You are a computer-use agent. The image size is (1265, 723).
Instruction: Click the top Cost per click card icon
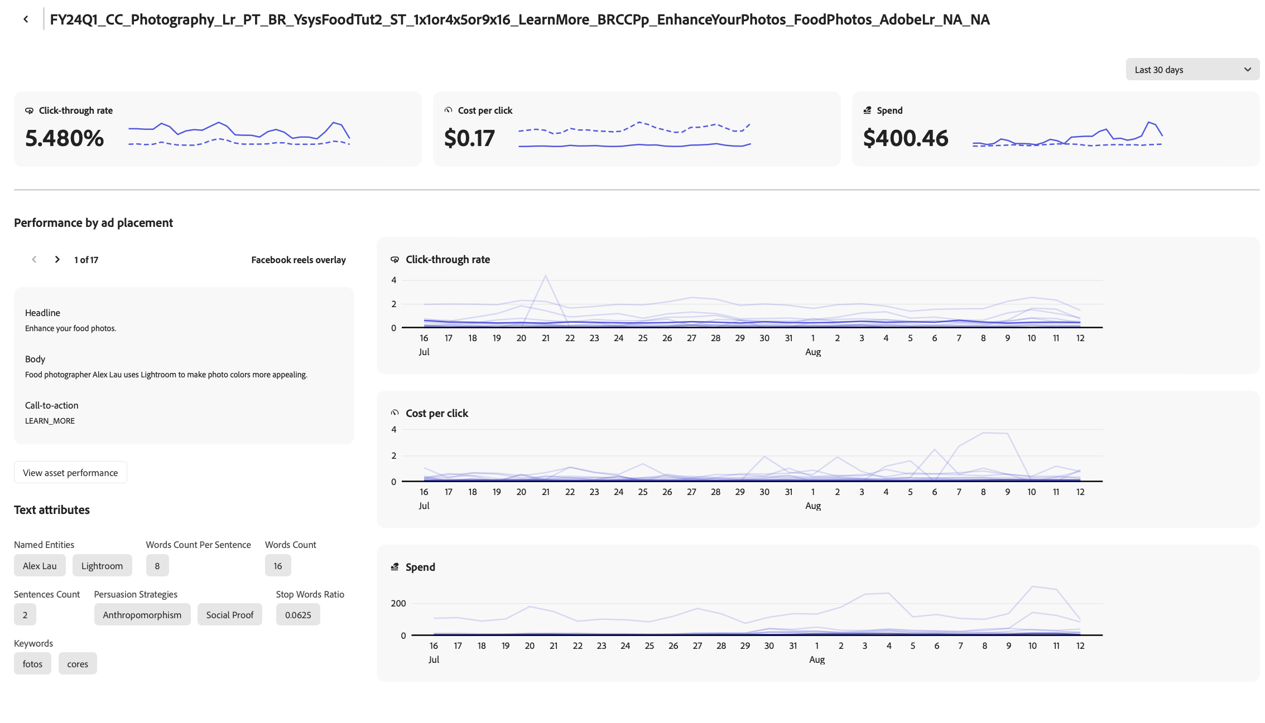coord(448,110)
